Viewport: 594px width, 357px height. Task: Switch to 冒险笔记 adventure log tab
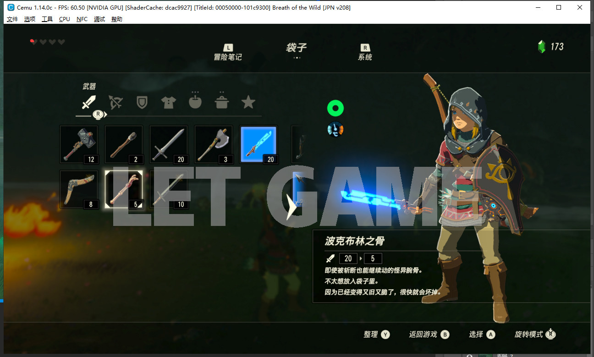point(228,53)
